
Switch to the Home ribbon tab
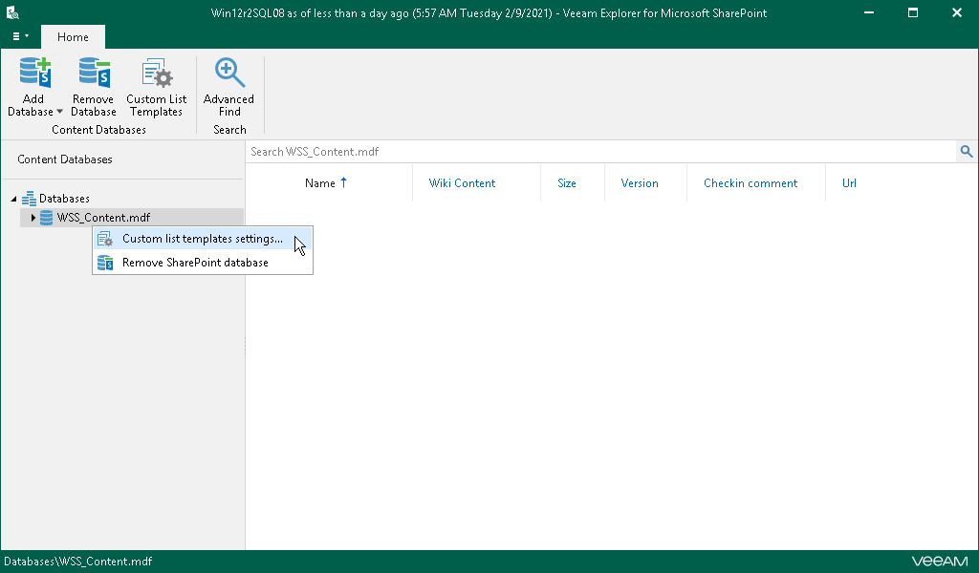[73, 37]
